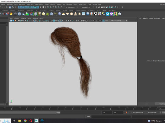Open the No Anim Layer dropdown
Screen dimensions: 165x123
pyautogui.click(x=153, y=112)
